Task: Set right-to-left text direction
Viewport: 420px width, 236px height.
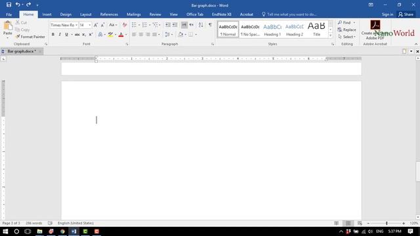Action: [x=191, y=25]
